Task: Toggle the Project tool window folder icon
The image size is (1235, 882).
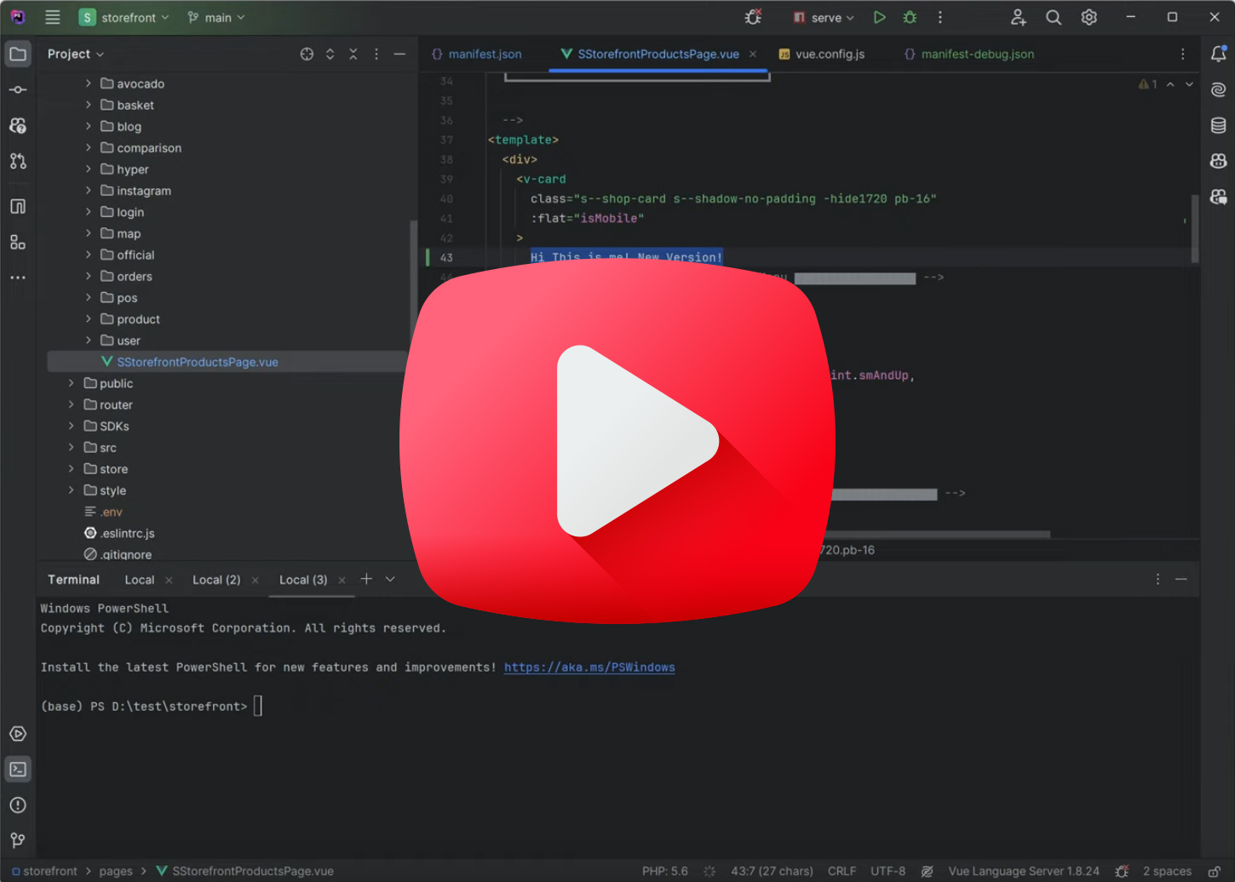Action: click(18, 54)
